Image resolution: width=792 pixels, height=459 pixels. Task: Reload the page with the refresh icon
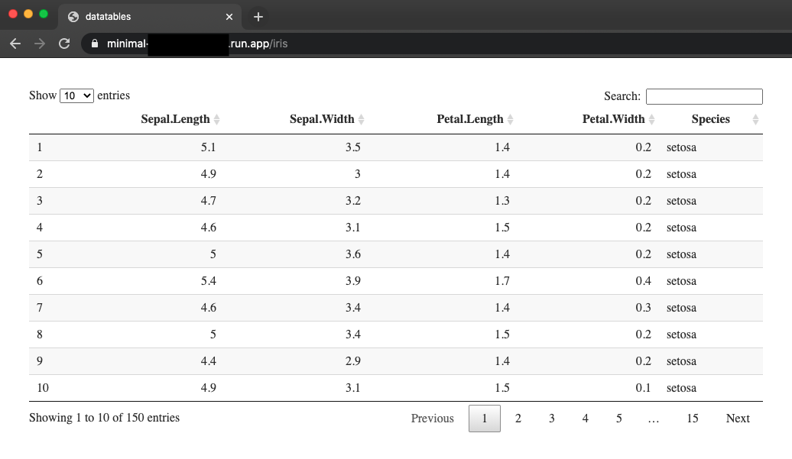tap(64, 44)
